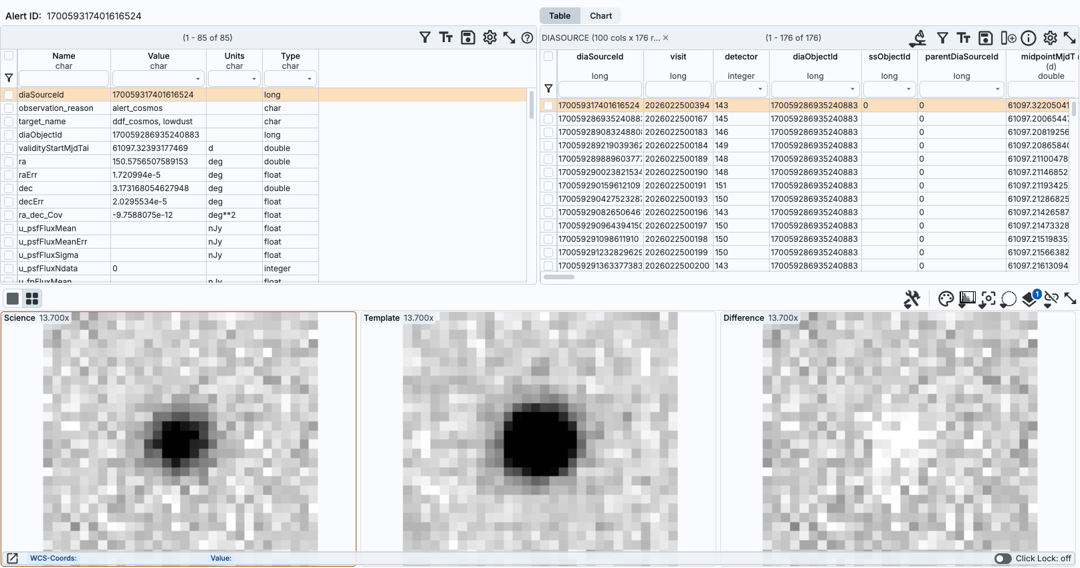Toggle Click Lock switch
This screenshot has height=568, width=1080.
coord(1002,558)
